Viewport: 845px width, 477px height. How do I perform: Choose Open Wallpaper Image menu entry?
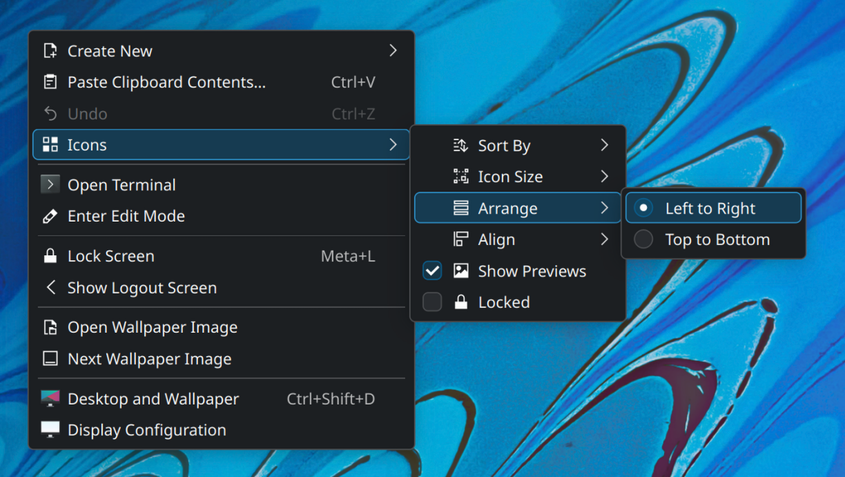pos(221,327)
